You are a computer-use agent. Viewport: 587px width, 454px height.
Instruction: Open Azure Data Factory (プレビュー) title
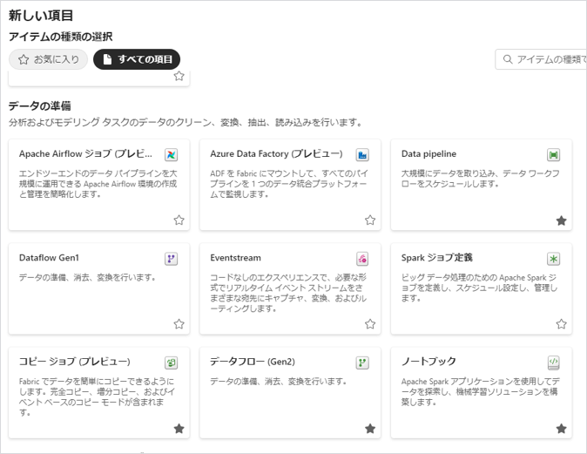pos(276,154)
